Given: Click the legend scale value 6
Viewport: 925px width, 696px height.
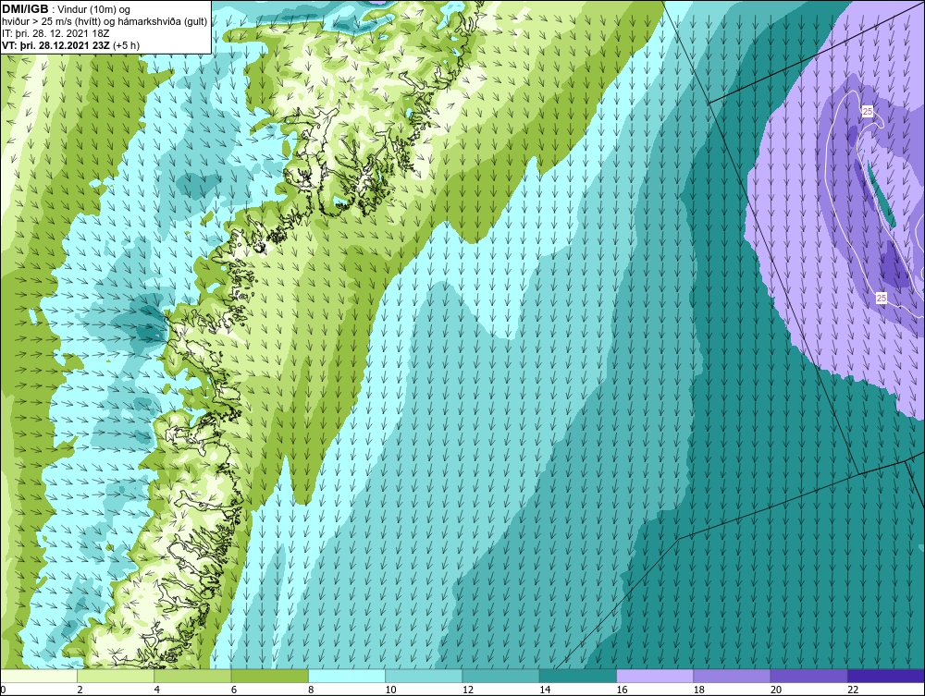Looking at the screenshot, I should (x=234, y=690).
